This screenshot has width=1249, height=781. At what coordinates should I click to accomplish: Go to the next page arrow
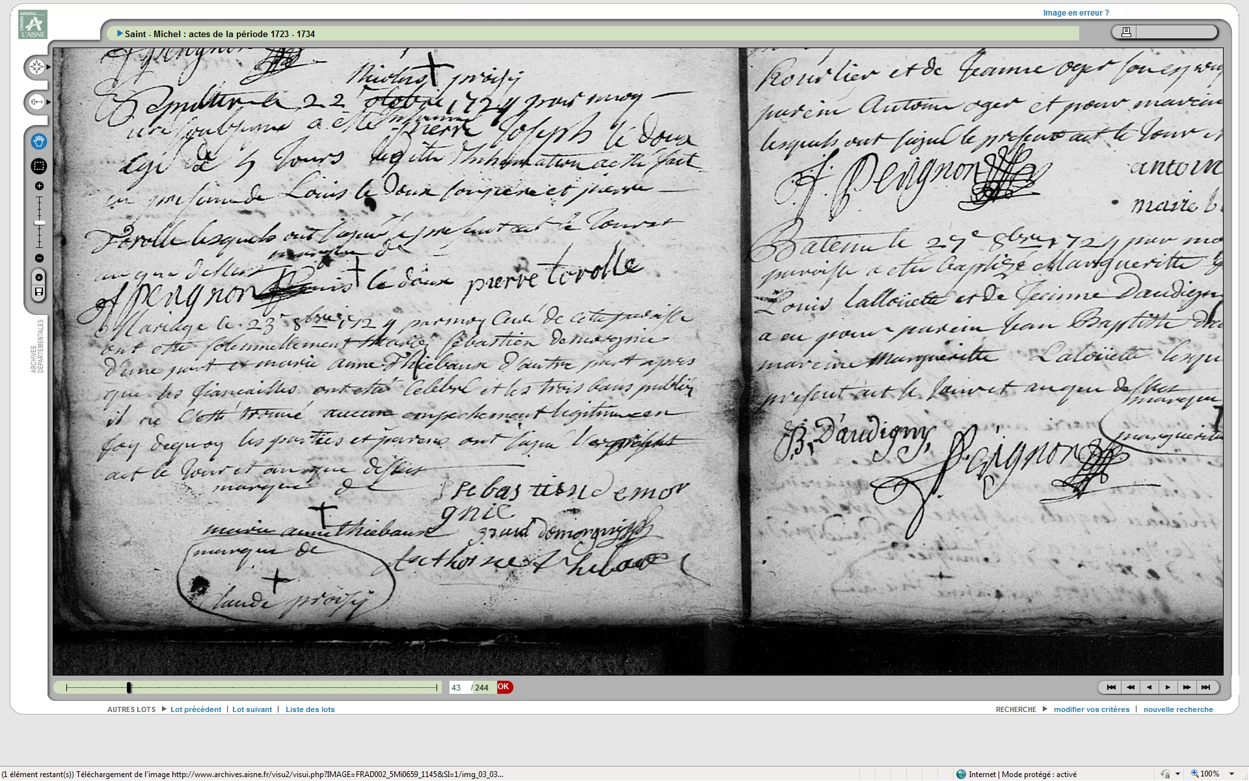(x=1168, y=687)
